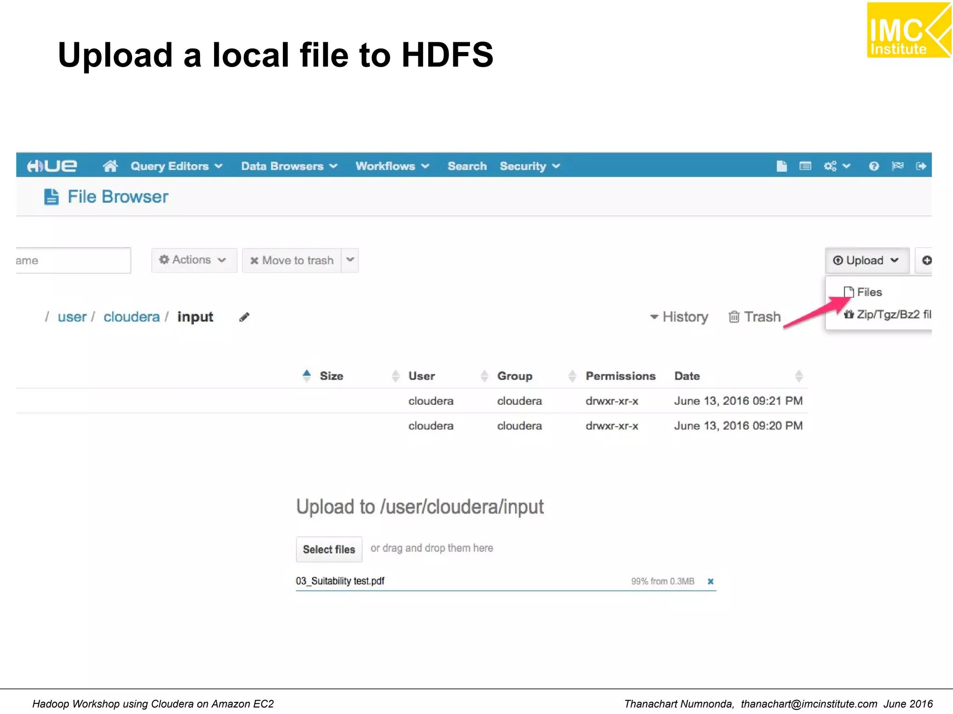Navigate to the cloudera folder breadcrumb
This screenshot has height=714, width=953.
click(131, 317)
